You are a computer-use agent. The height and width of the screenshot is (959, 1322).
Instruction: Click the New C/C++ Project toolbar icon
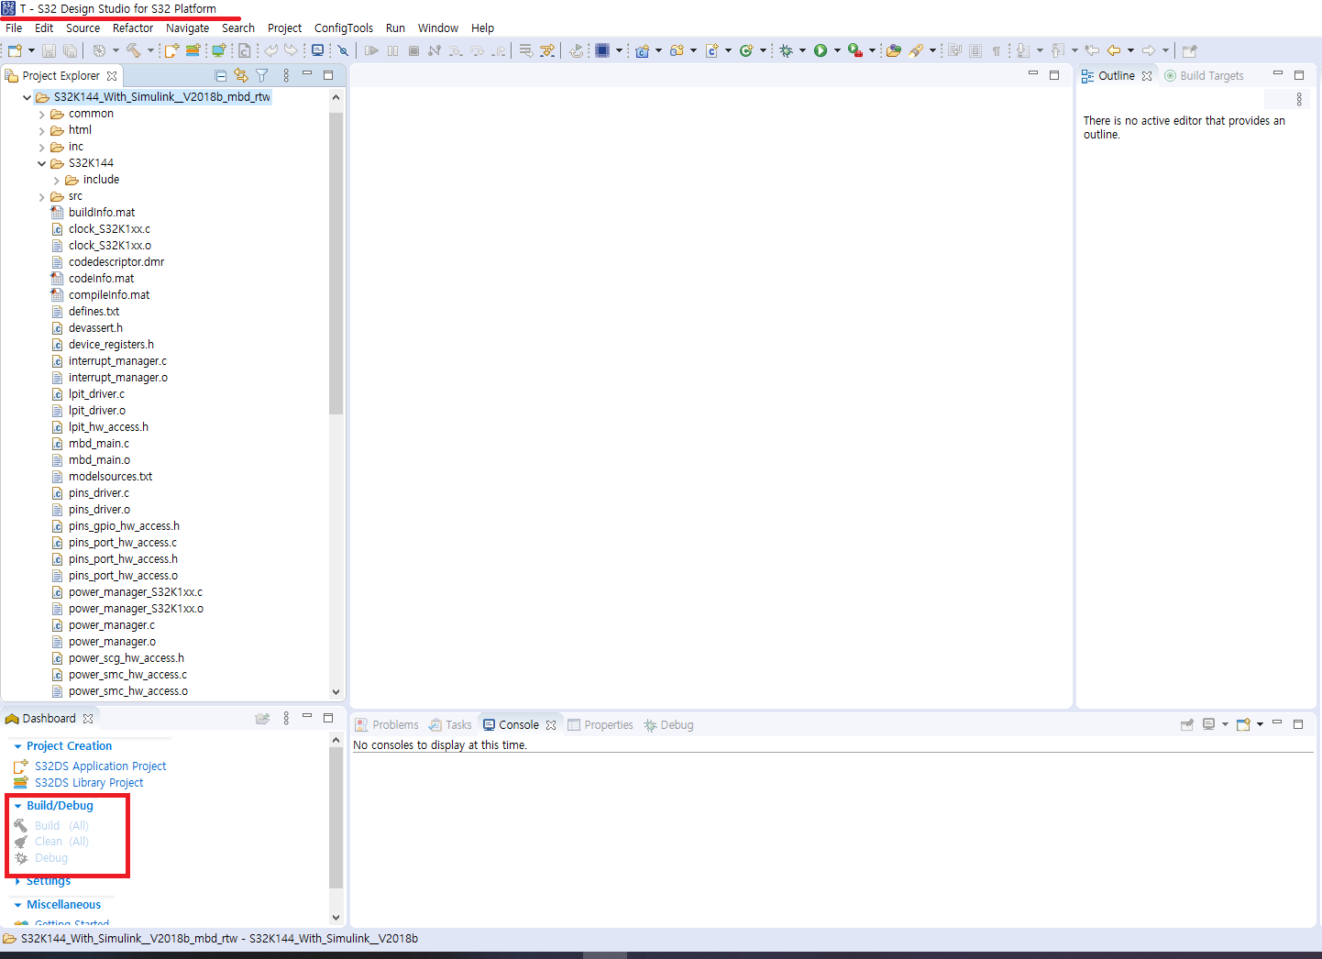[x=644, y=50]
